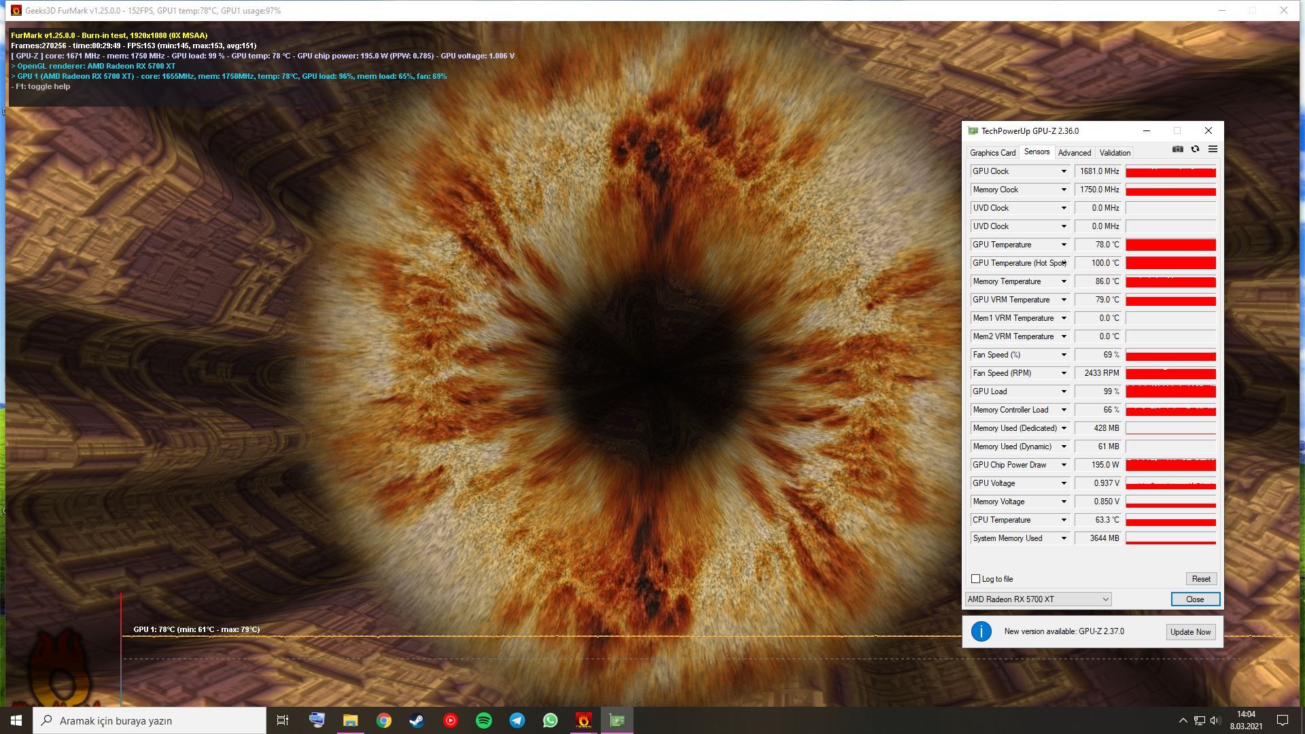Expand the GPU Chip Power Draw dropdown
The image size is (1305, 734).
coord(1064,465)
